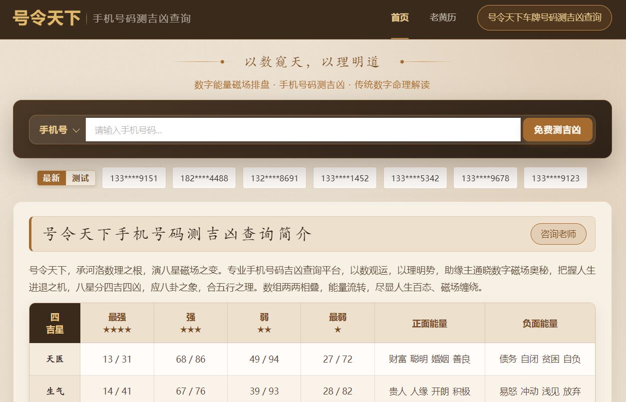Click the 以数窥天，以理明道 slogan
The image size is (626, 402).
313,62
